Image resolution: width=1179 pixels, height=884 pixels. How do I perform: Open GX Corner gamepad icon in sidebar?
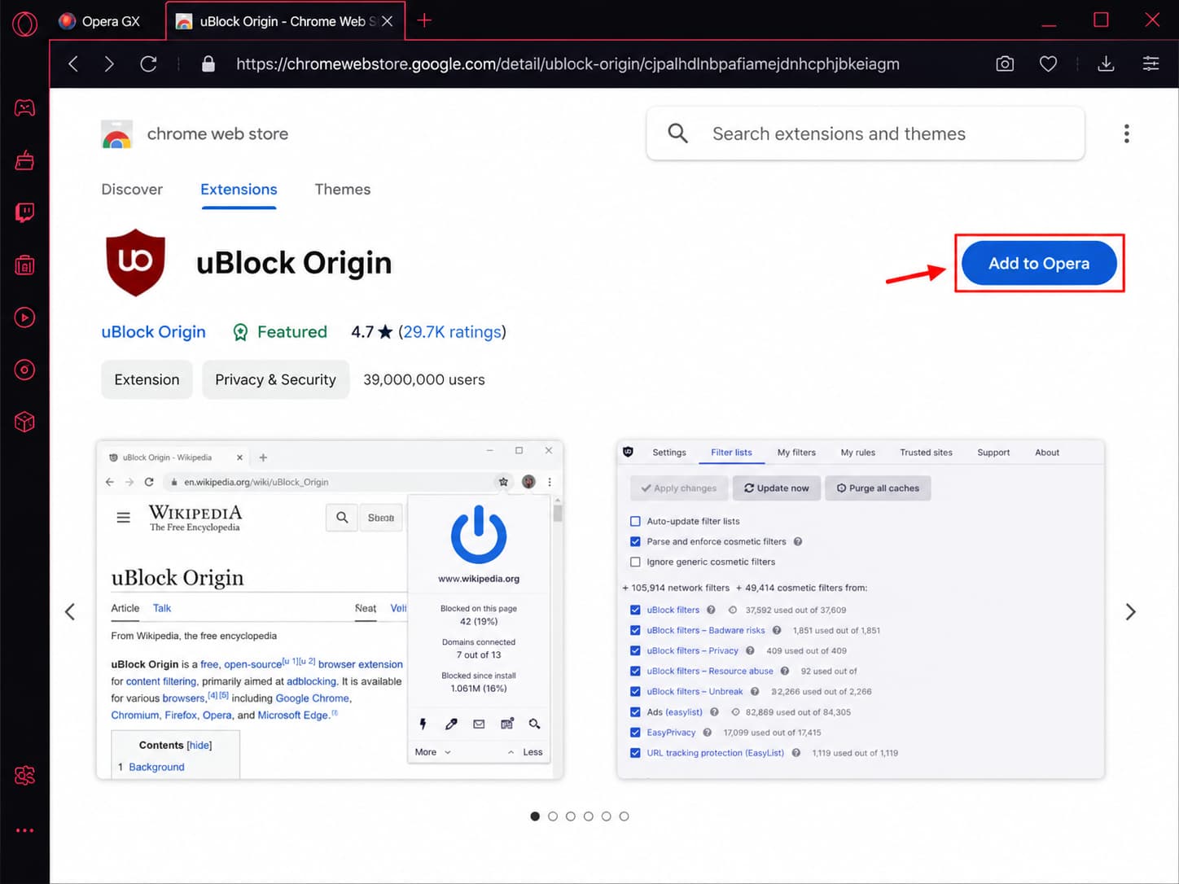[x=24, y=108]
